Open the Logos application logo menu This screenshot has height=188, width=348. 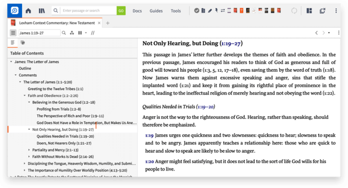[x=15, y=10]
